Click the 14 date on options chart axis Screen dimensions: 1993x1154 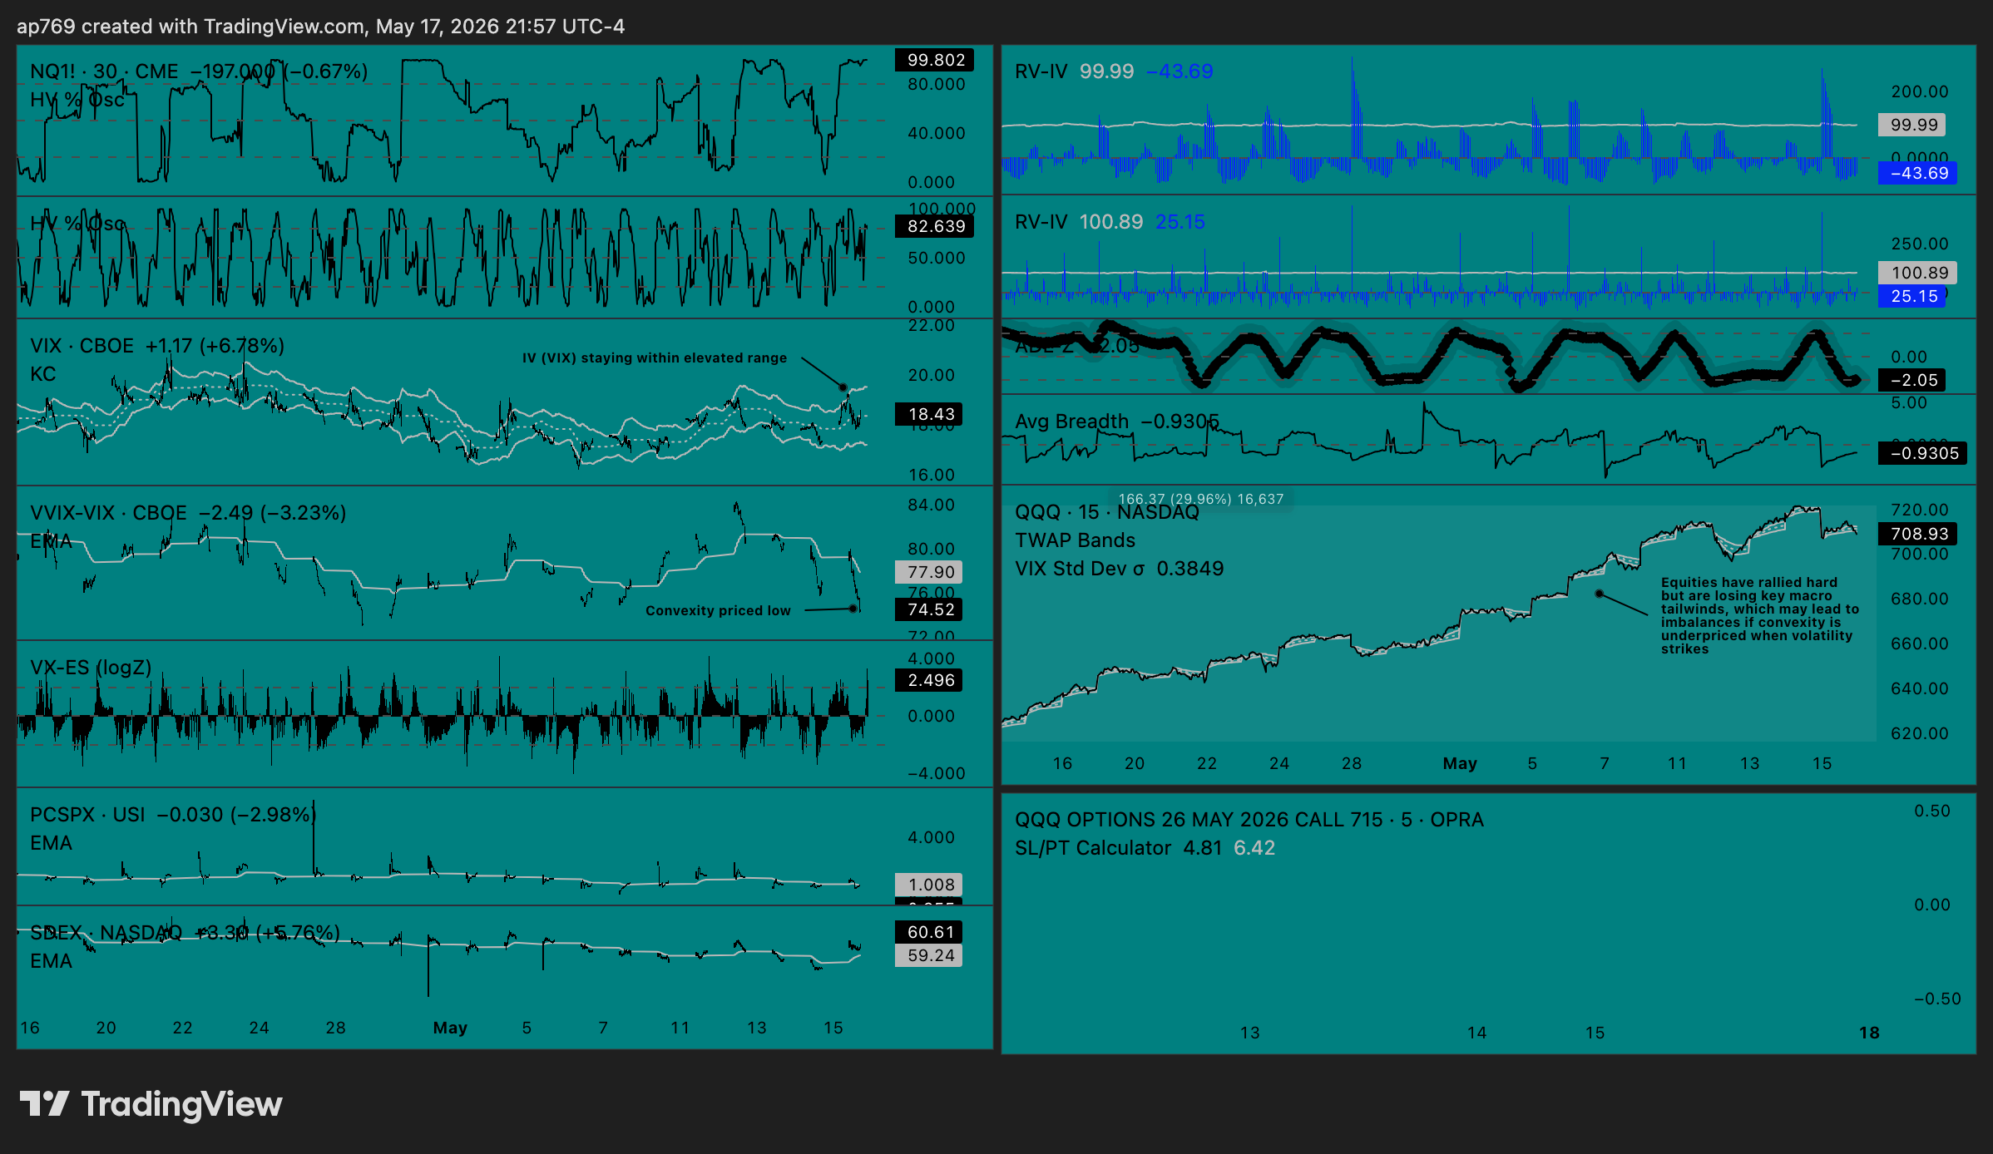point(1476,1033)
